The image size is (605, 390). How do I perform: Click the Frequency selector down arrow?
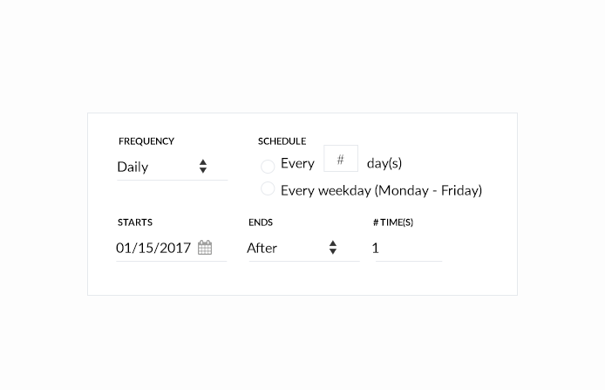pyautogui.click(x=202, y=170)
